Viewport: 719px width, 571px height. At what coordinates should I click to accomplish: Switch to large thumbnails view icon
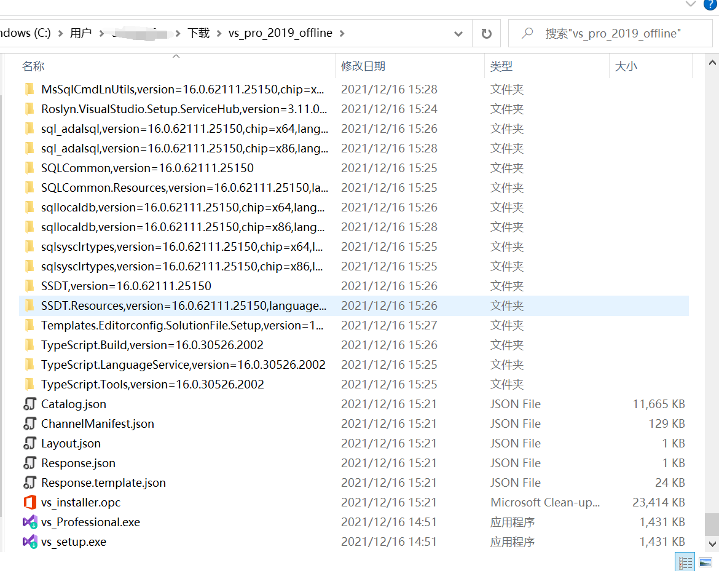[705, 562]
